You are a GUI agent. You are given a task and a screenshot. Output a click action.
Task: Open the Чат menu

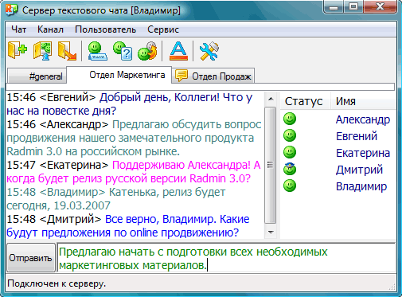[x=18, y=29]
